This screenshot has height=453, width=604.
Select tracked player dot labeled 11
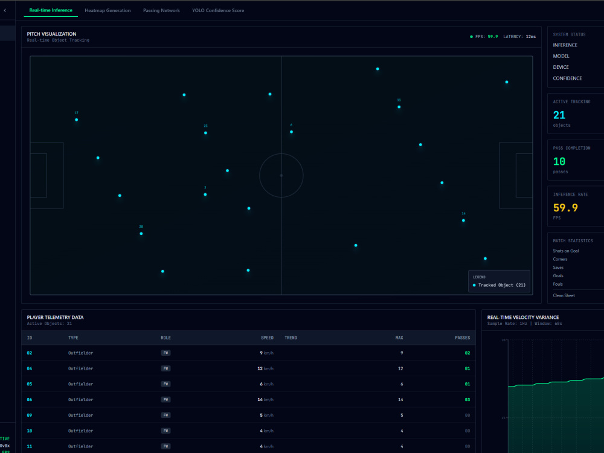(x=399, y=107)
